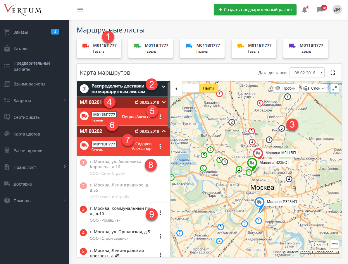The width and height of the screenshot is (348, 264).
Task: Click Создать предварительный расчет button
Action: [x=255, y=10]
